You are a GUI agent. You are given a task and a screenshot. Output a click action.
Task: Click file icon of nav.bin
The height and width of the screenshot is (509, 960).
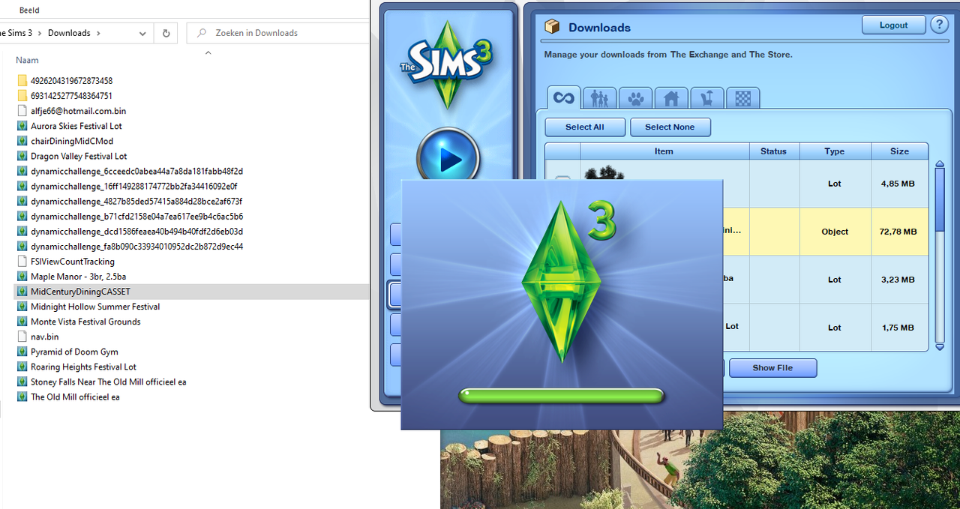(x=22, y=337)
